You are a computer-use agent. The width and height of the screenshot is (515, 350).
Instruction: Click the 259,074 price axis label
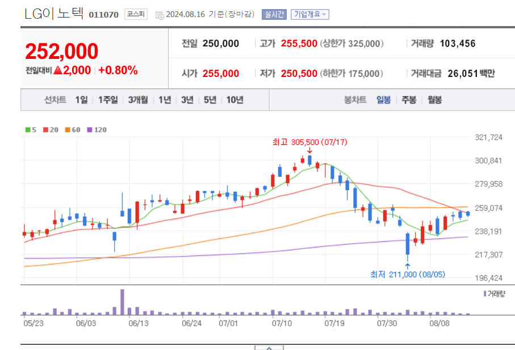point(489,208)
